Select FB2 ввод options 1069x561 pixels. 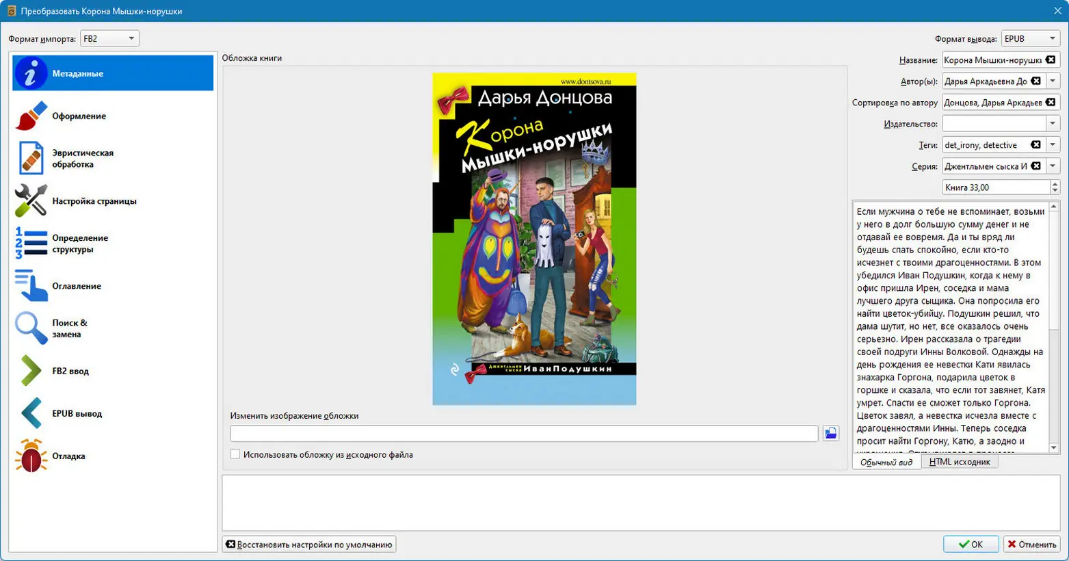tap(113, 371)
